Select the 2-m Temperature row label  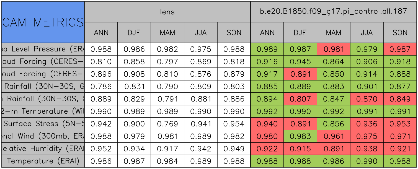43,111
